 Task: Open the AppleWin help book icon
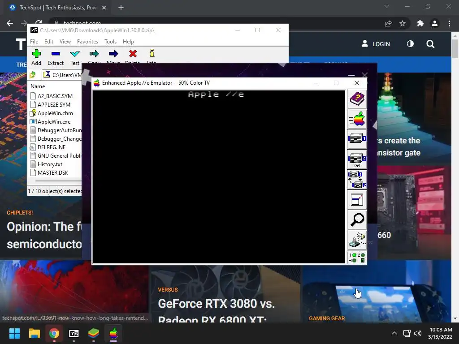pos(357,99)
